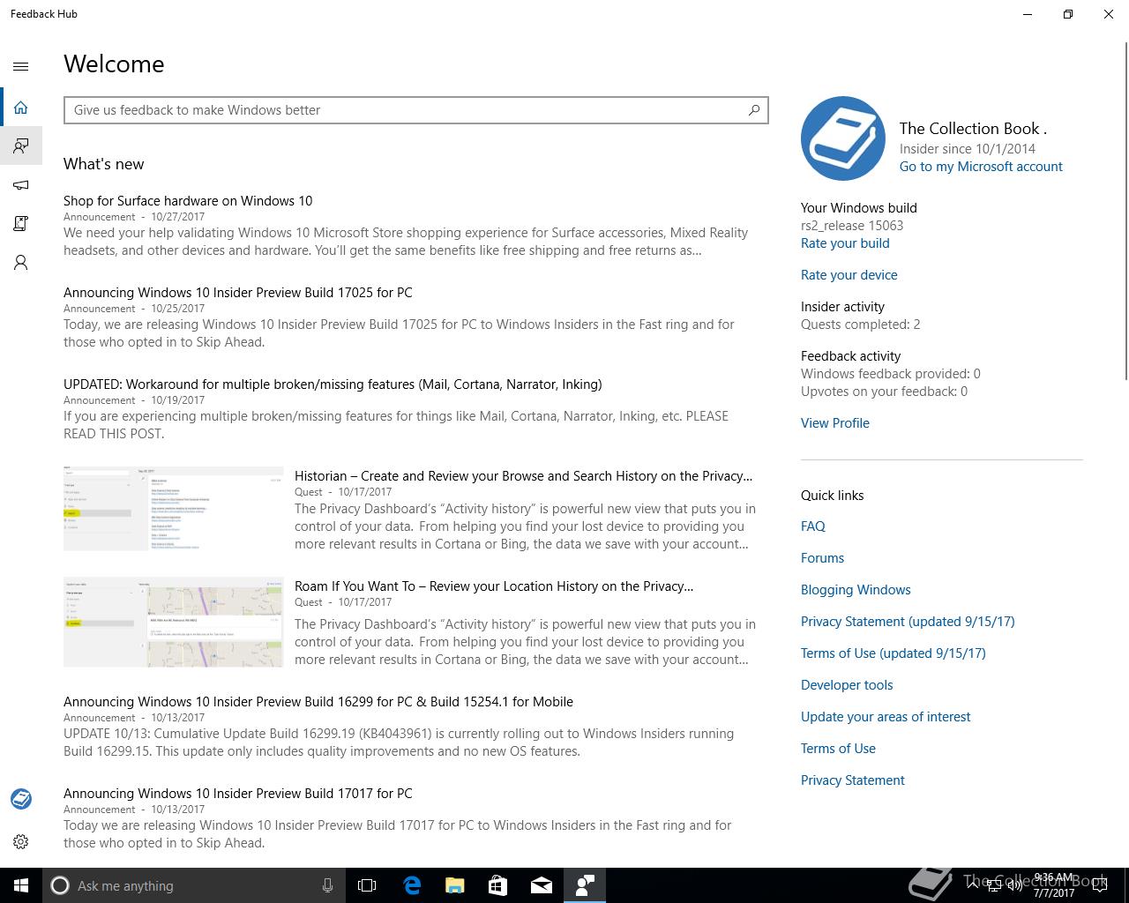Click Rate your build link
The width and height of the screenshot is (1129, 903).
coord(845,243)
